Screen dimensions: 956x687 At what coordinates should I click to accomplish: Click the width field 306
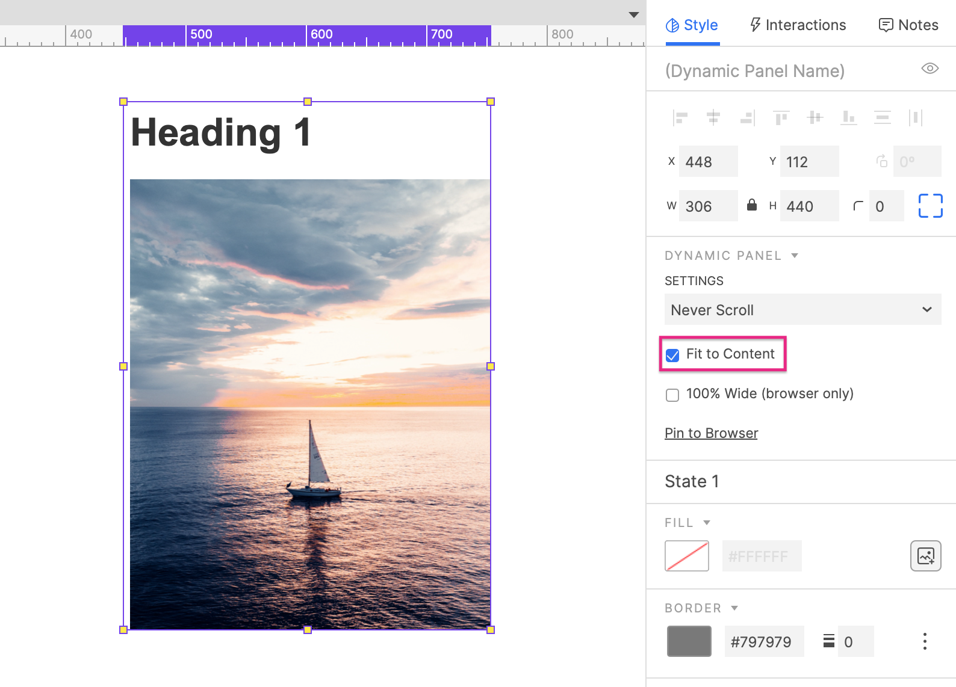708,206
